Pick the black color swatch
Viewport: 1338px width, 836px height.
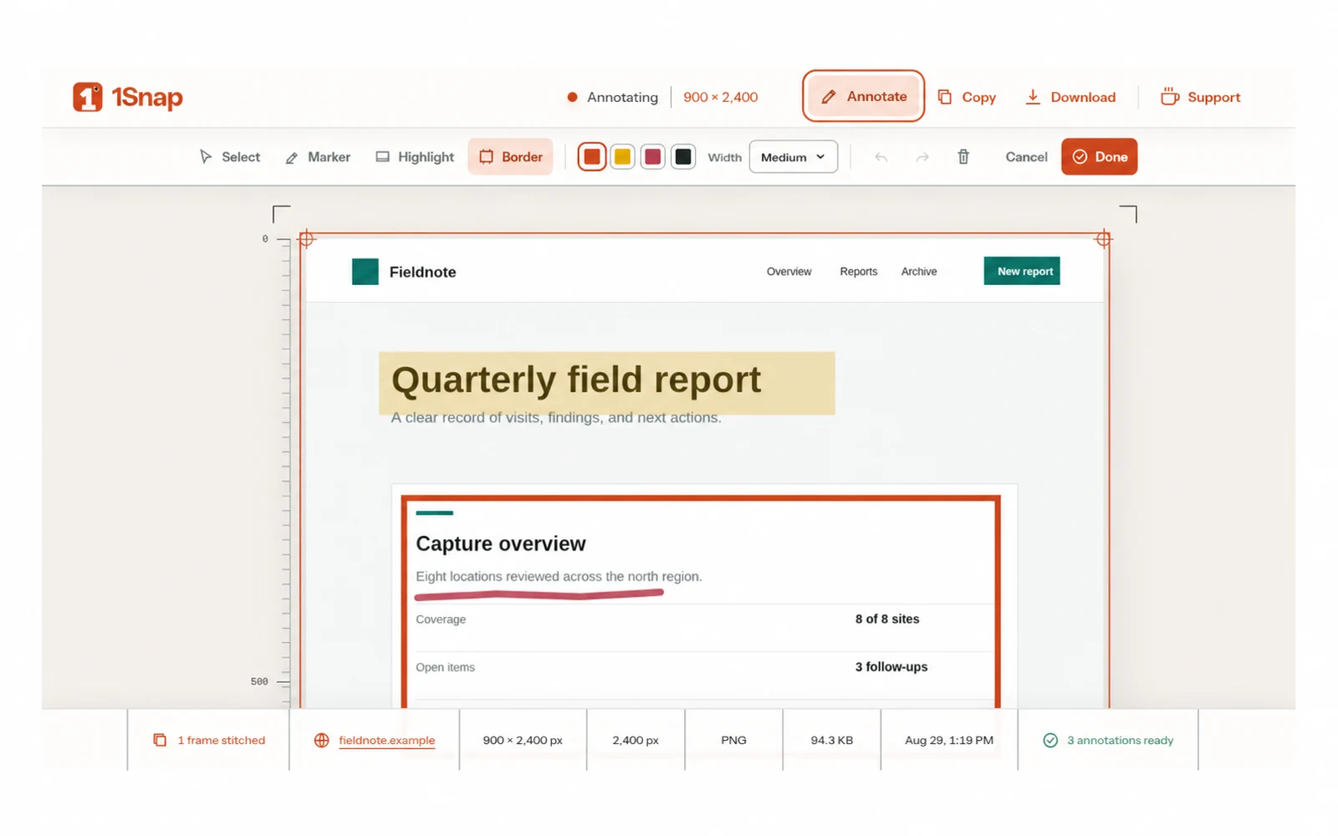683,156
